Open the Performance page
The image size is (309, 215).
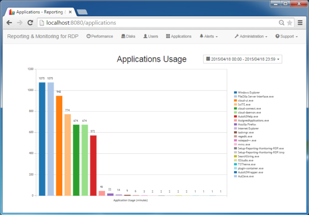[x=100, y=36]
